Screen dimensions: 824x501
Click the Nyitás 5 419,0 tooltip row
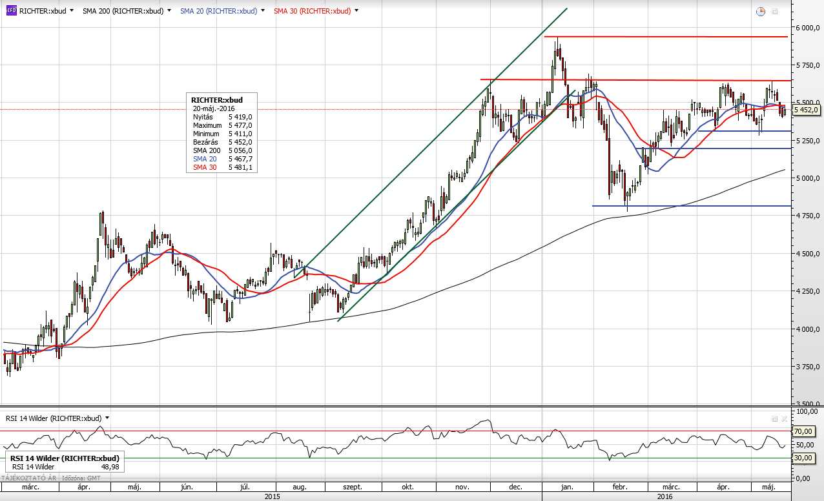(x=222, y=117)
